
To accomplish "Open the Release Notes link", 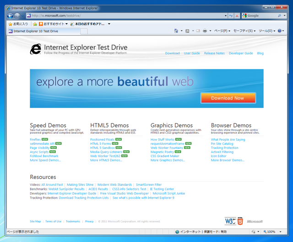I will (214, 53).
